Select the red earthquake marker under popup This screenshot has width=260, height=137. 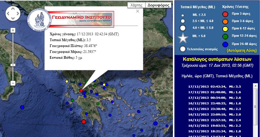[81, 91]
